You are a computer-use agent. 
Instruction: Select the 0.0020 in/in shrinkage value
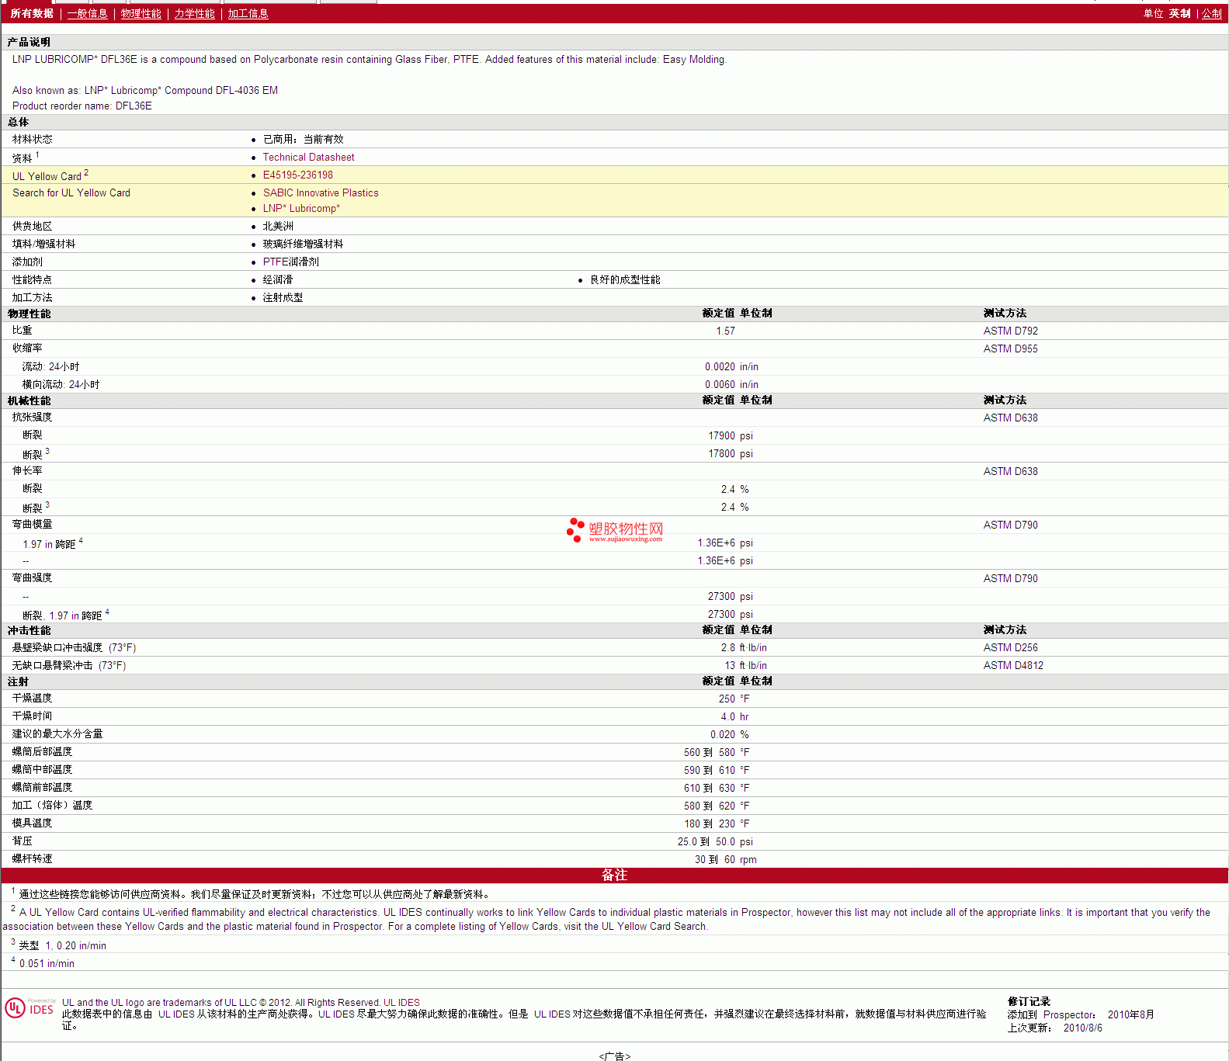731,367
